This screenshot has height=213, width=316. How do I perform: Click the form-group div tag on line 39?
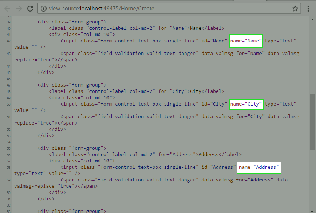coord(72,22)
